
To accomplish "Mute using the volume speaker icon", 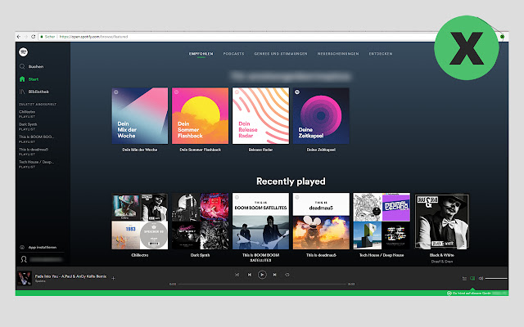I will [x=481, y=278].
